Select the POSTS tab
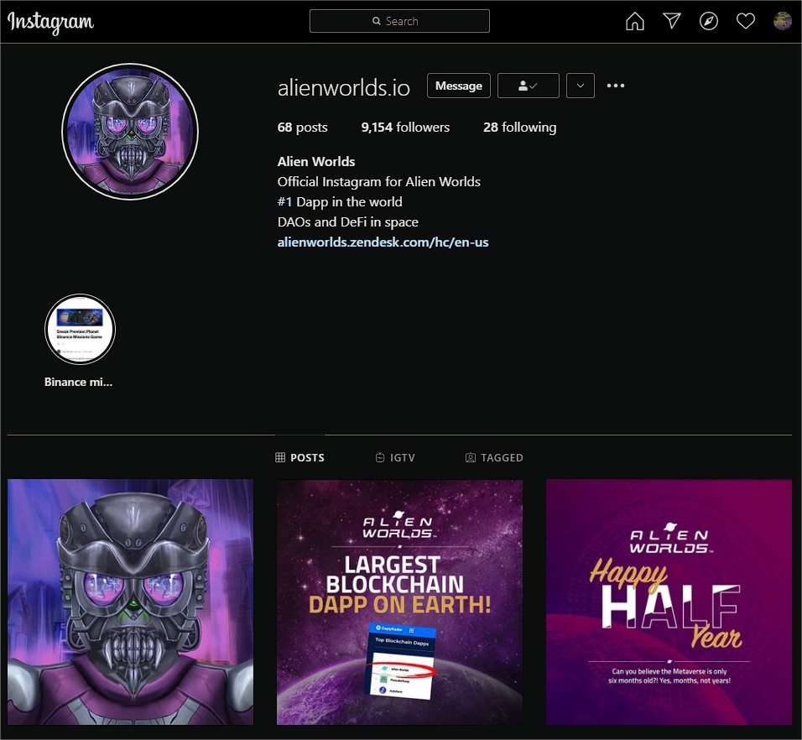 (x=299, y=458)
